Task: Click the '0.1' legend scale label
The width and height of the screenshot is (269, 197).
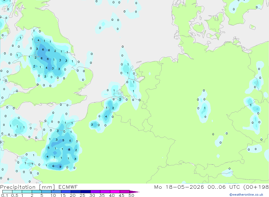Action: (5, 195)
